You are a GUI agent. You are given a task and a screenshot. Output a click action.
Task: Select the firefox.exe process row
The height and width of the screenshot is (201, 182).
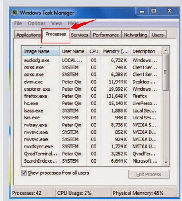[x=92, y=96]
